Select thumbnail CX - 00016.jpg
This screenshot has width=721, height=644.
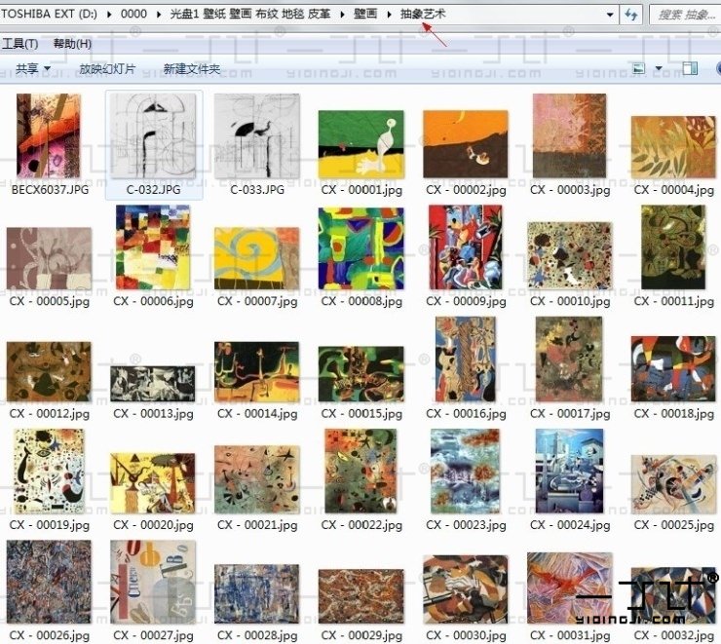click(466, 359)
